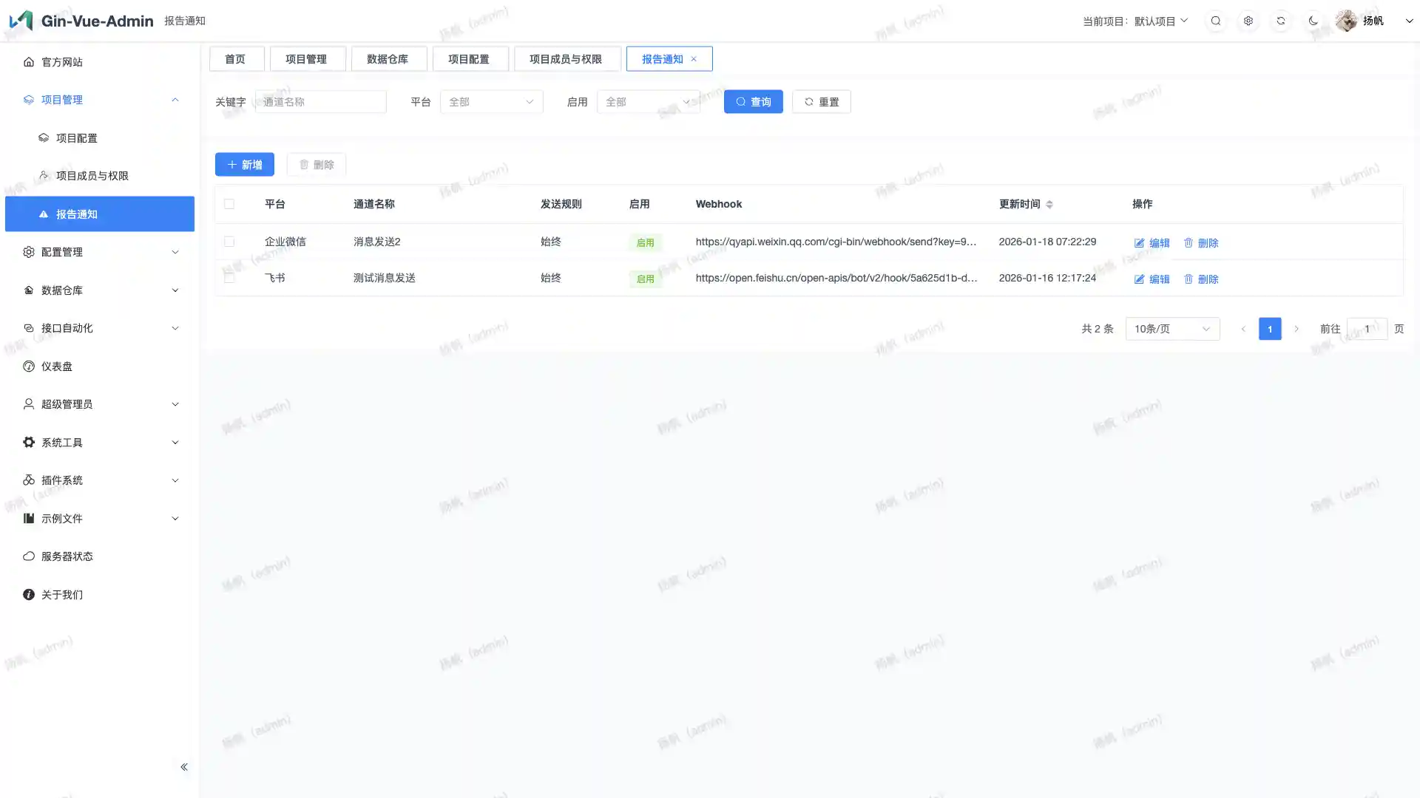
Task: Click the 通道名称 keyword input field
Action: 320,102
